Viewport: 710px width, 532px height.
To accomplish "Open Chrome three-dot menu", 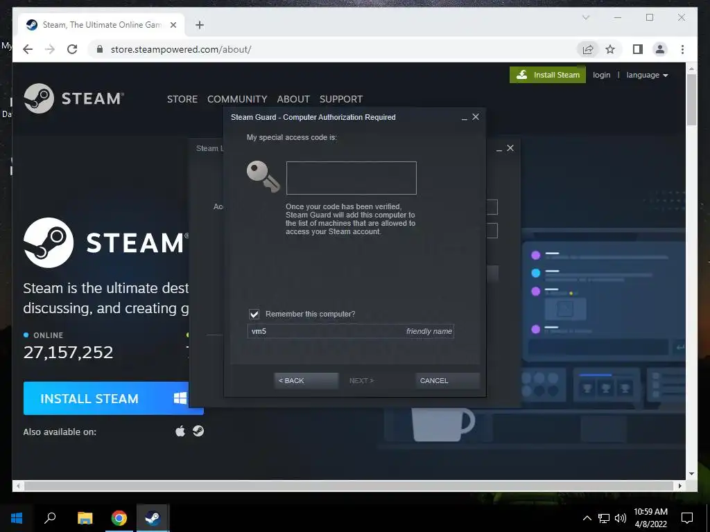I will tap(682, 49).
